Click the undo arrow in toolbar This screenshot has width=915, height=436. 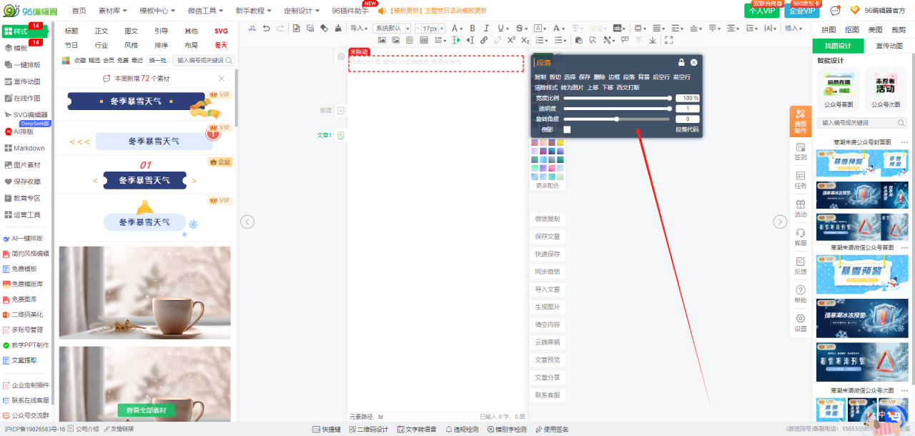(267, 28)
